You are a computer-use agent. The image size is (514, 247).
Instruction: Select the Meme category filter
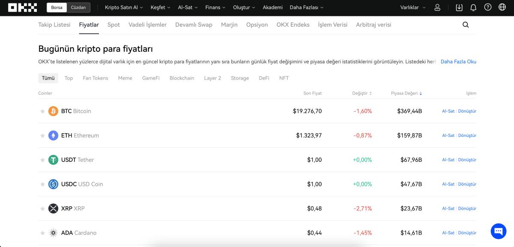pos(125,78)
